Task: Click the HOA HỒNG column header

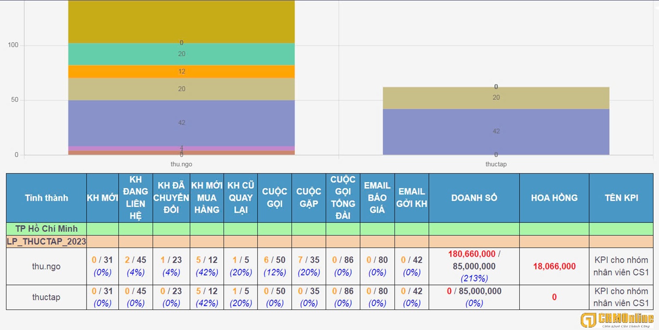Action: [554, 198]
